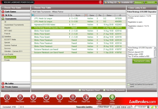The height and width of the screenshot is (109, 158).
Task: Open the Menu icon in bottom bar
Action: [x=7, y=97]
